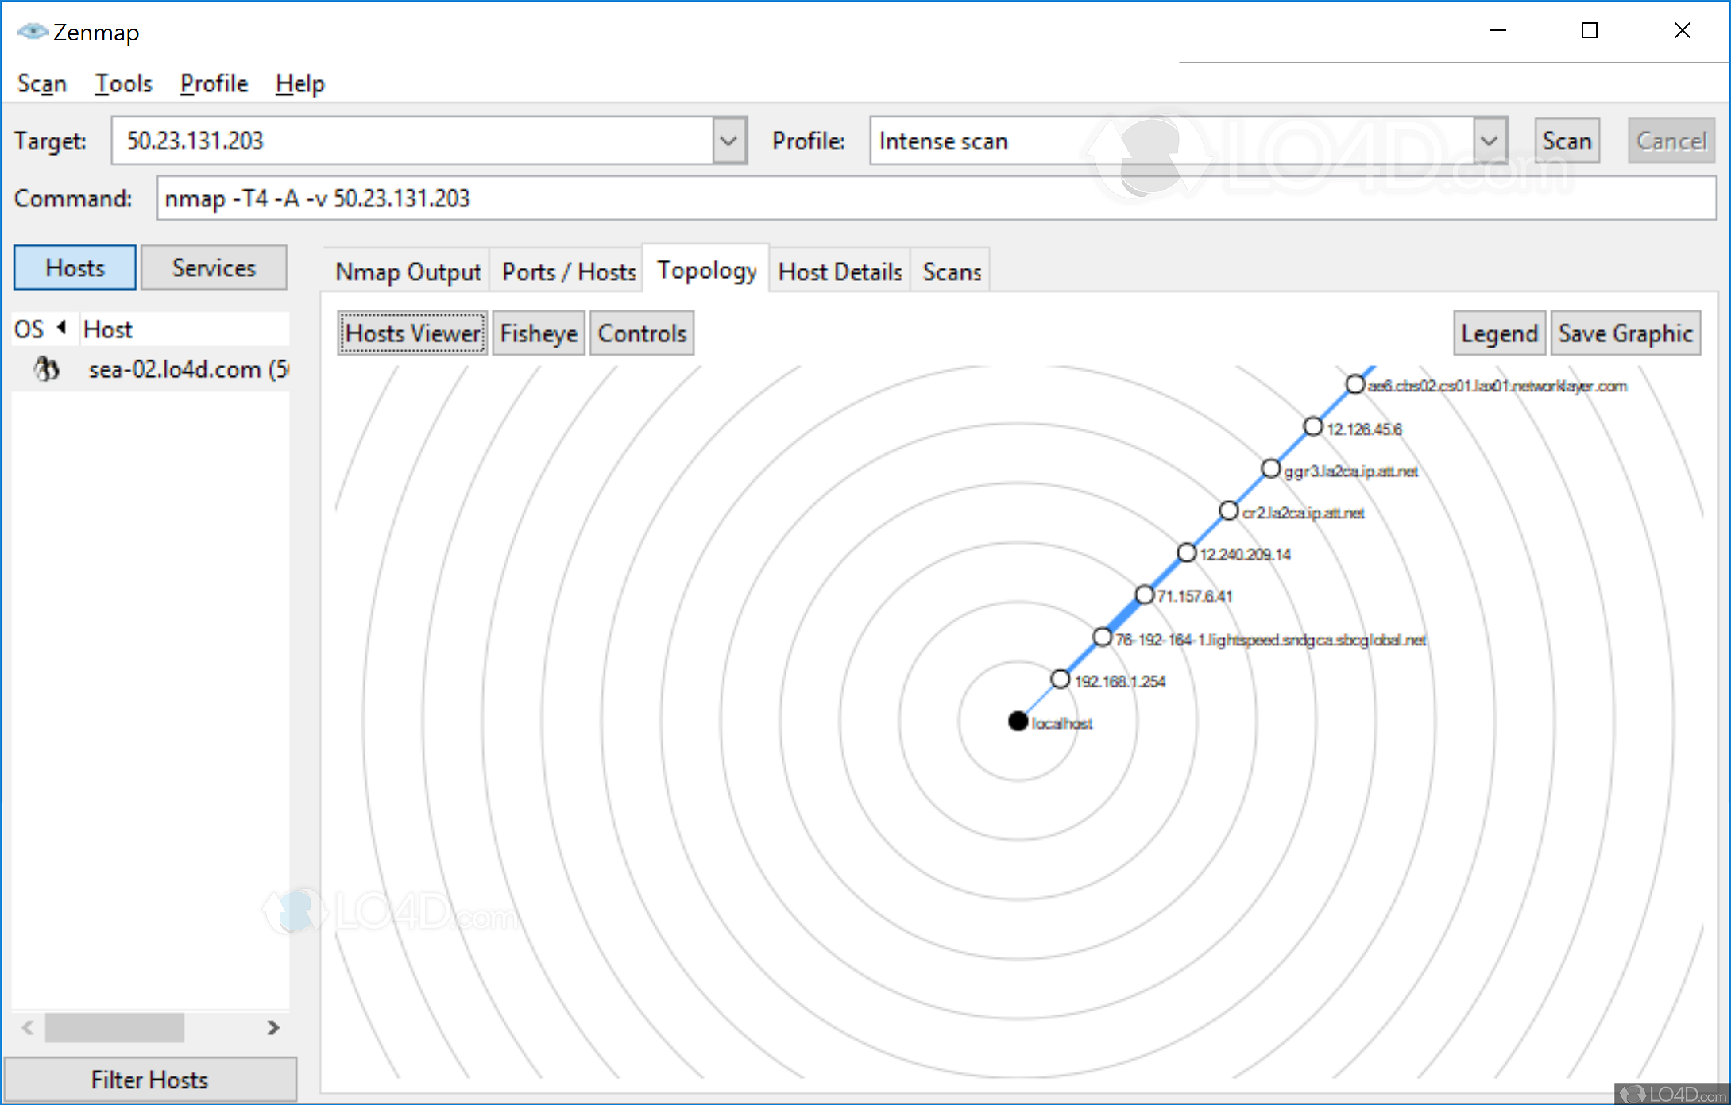Click the networklayer.com hostname label
This screenshot has height=1105, width=1731.
(1497, 386)
